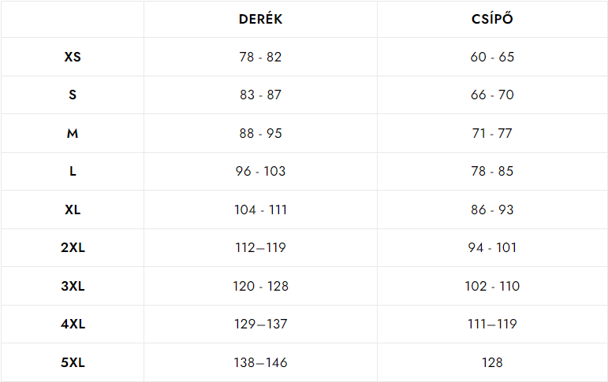
Task: Select the XS size row label
Action: tap(73, 57)
